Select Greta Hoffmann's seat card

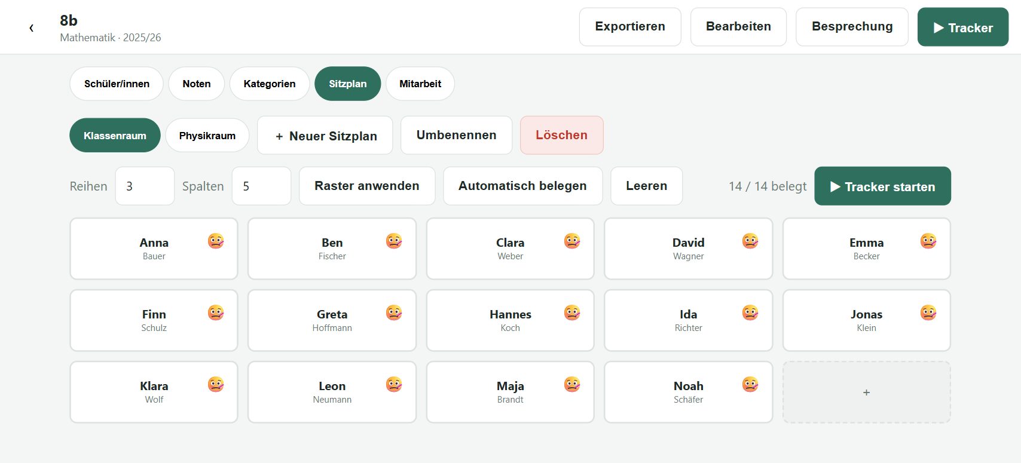(x=332, y=320)
